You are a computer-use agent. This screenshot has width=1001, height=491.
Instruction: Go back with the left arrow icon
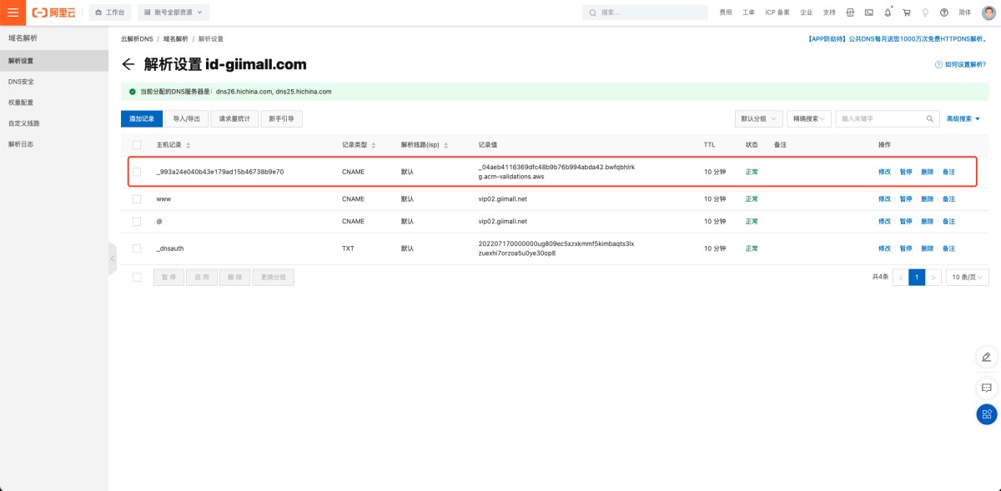[128, 64]
